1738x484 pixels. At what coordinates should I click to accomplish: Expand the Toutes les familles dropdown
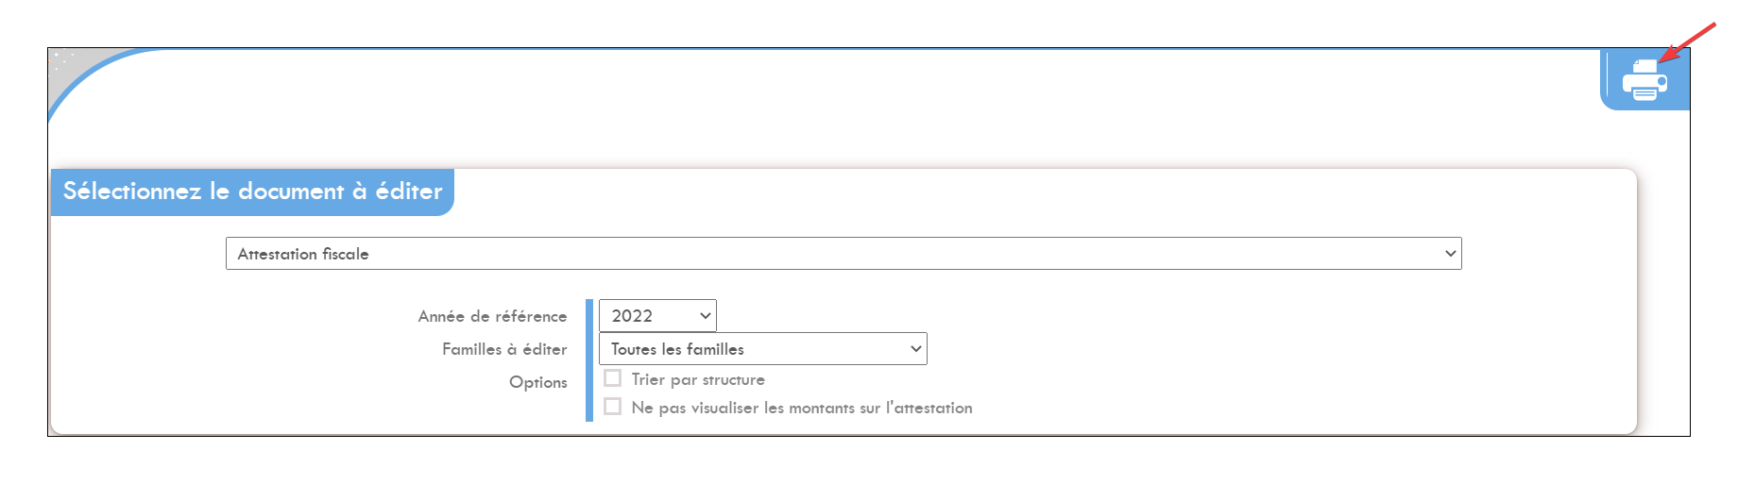763,349
